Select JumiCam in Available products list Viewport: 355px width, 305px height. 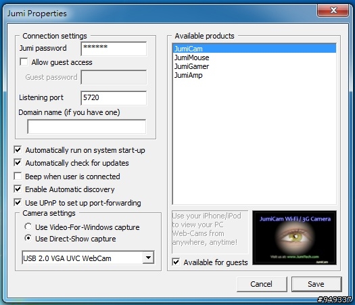[x=254, y=49]
